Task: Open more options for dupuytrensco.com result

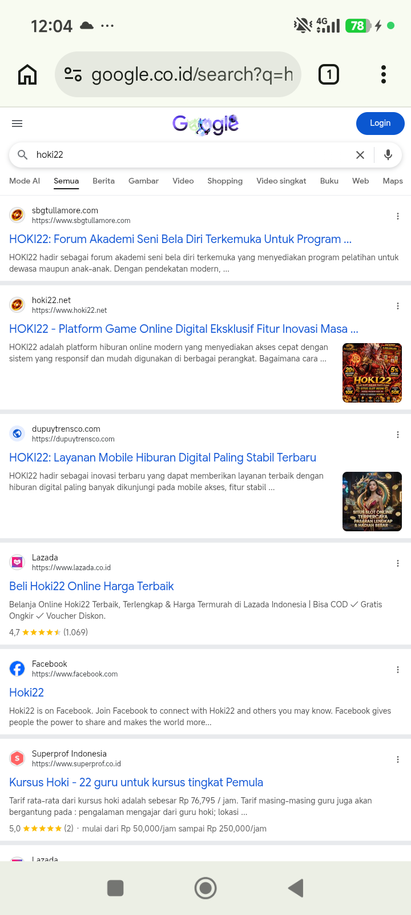Action: click(398, 435)
